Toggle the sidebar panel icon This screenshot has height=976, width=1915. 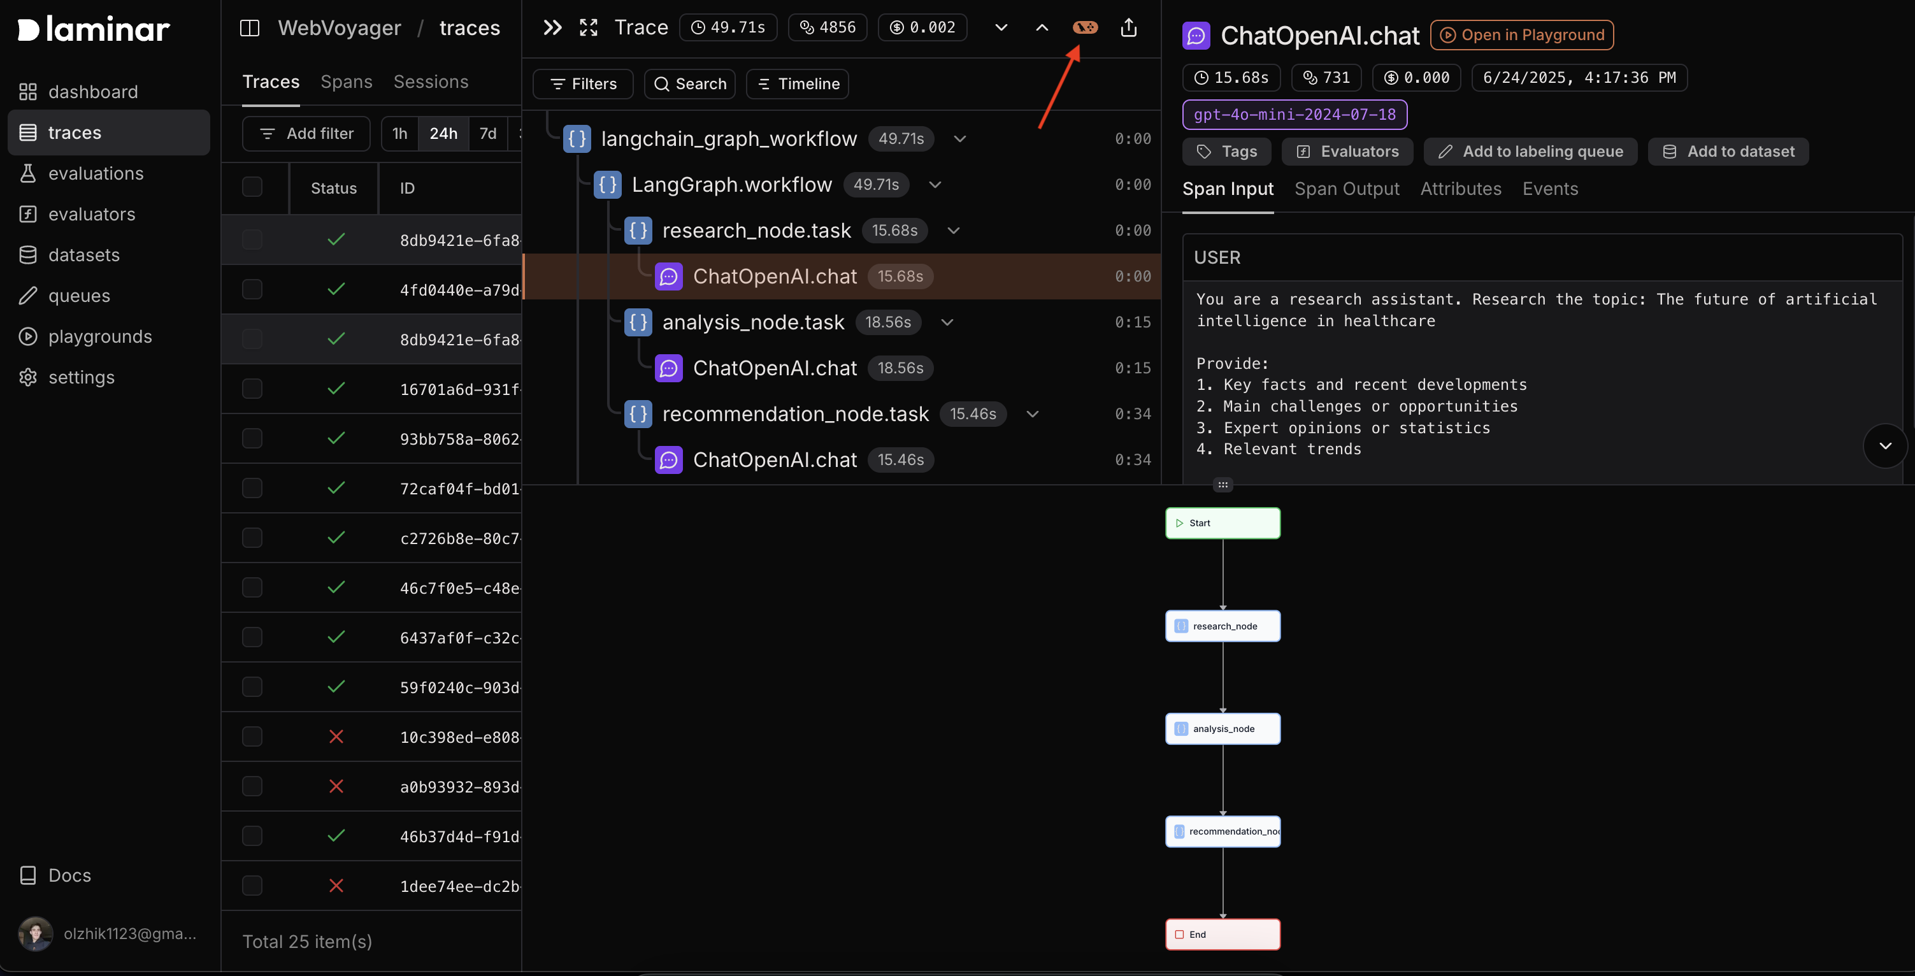point(250,28)
